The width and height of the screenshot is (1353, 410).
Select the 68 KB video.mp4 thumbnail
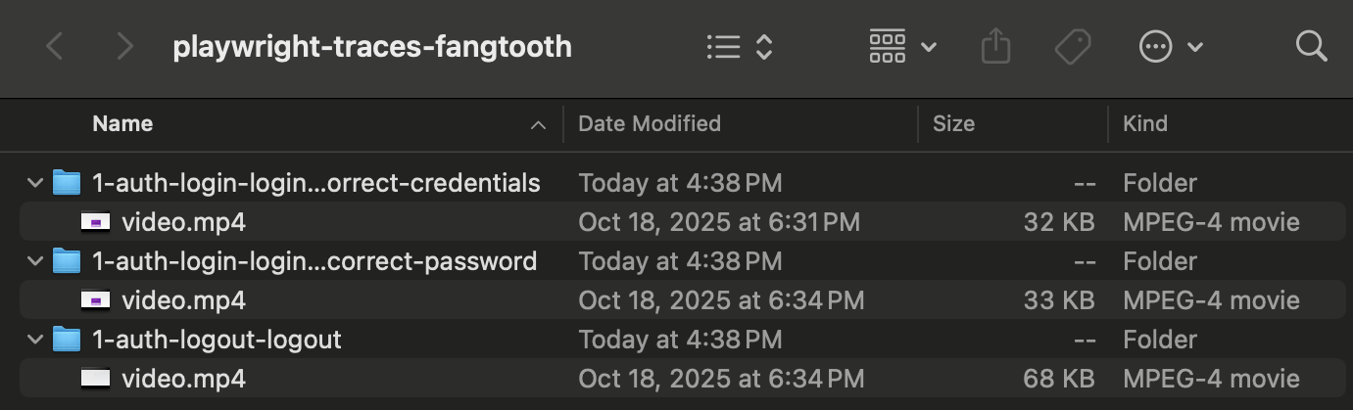pos(96,379)
